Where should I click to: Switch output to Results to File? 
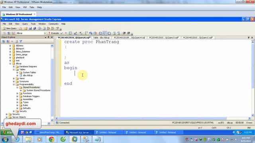click(x=109, y=33)
